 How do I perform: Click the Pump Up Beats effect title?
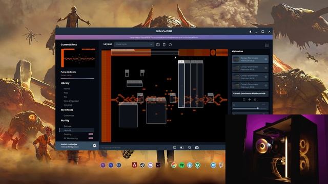coord(68,72)
